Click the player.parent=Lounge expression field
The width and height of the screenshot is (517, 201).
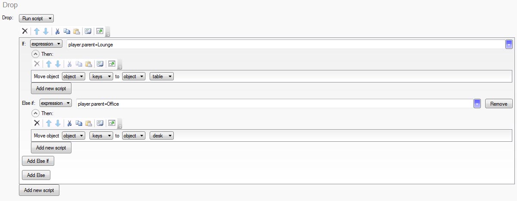[x=284, y=44]
